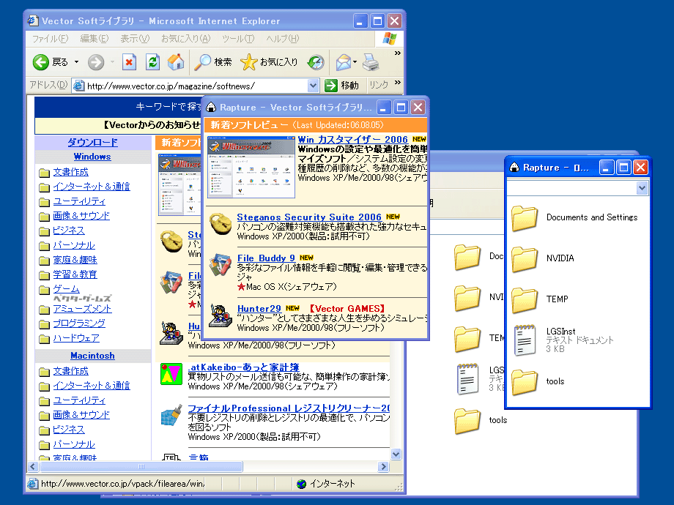The width and height of the screenshot is (674, 505).
Task: Click the Forward arrow in Internet Explorer
Action: (96, 62)
